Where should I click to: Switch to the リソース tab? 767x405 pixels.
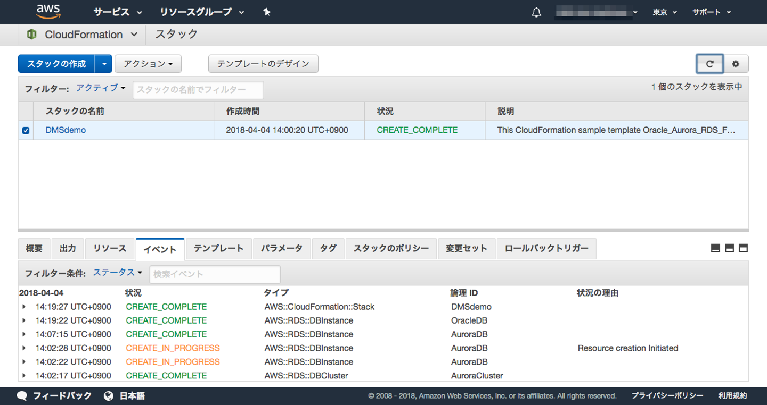tap(110, 248)
